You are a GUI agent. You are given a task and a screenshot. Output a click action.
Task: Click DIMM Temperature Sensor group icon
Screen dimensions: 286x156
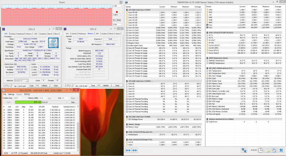[x=207, y=58]
